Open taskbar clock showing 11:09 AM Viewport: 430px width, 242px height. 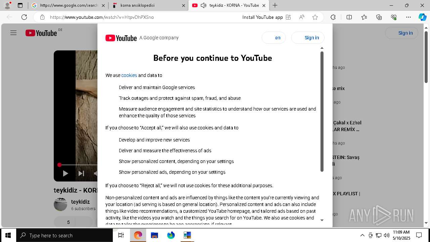click(401, 235)
